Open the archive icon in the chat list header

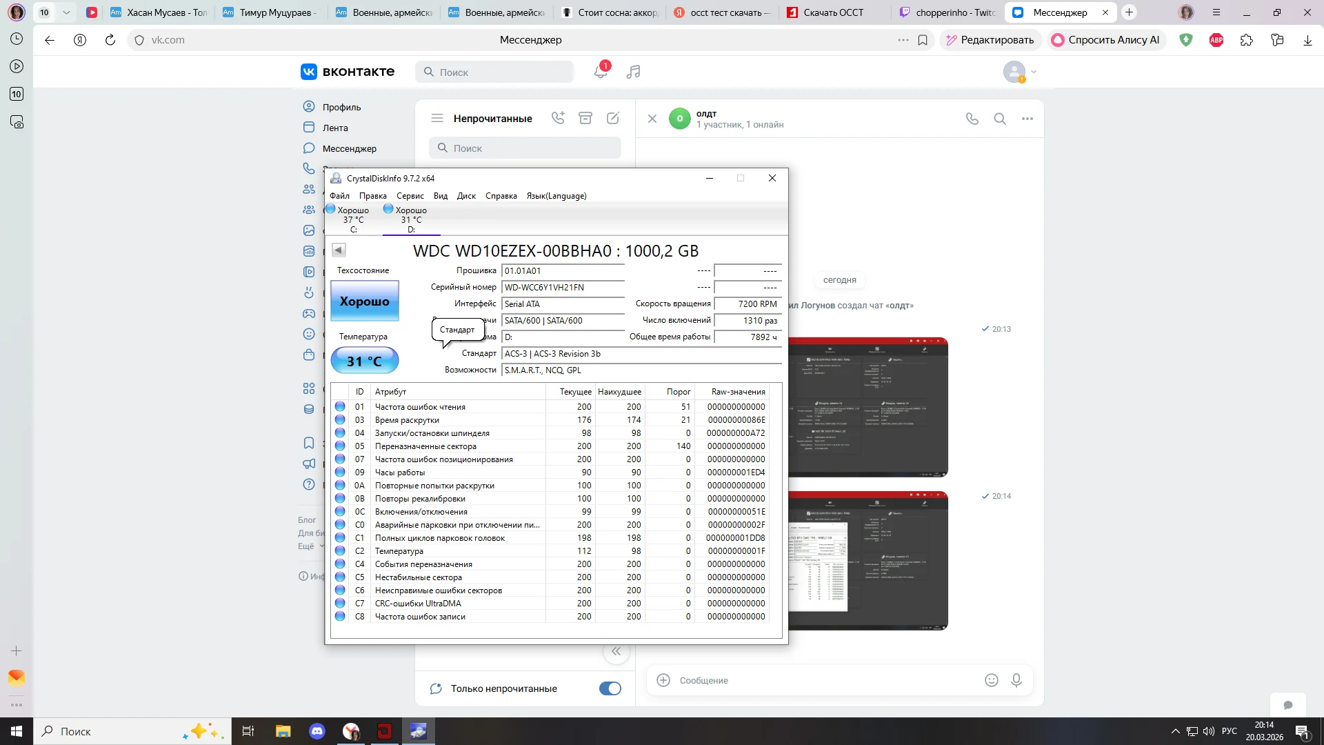coord(585,118)
